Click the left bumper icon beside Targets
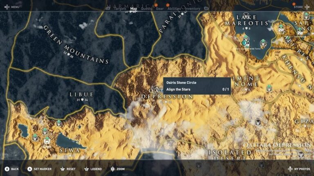Image resolution: width=314 pixels, height=176 pixels. coord(108,9)
